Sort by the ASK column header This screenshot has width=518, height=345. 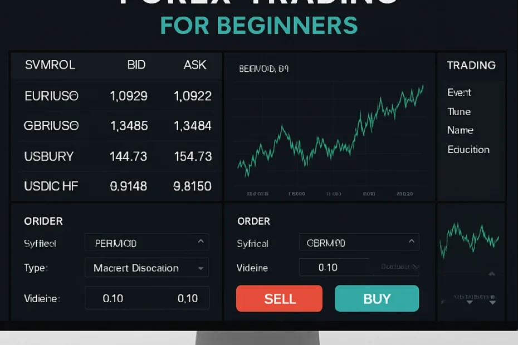[x=195, y=65]
